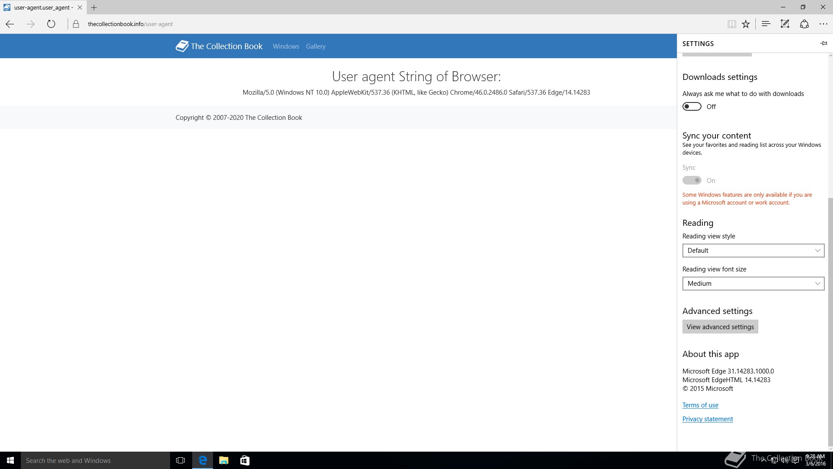Image resolution: width=833 pixels, height=469 pixels.
Task: Open the Terms of use link
Action: [700, 405]
